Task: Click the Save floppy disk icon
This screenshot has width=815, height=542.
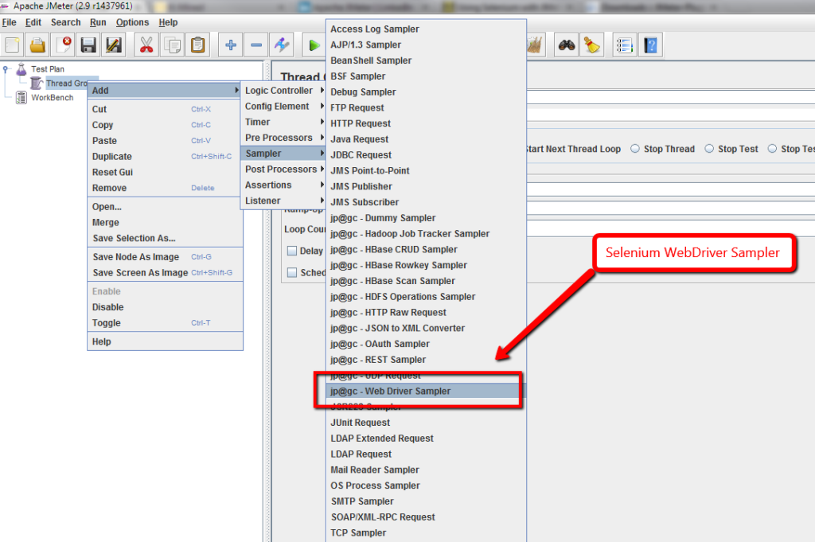Action: 88,45
